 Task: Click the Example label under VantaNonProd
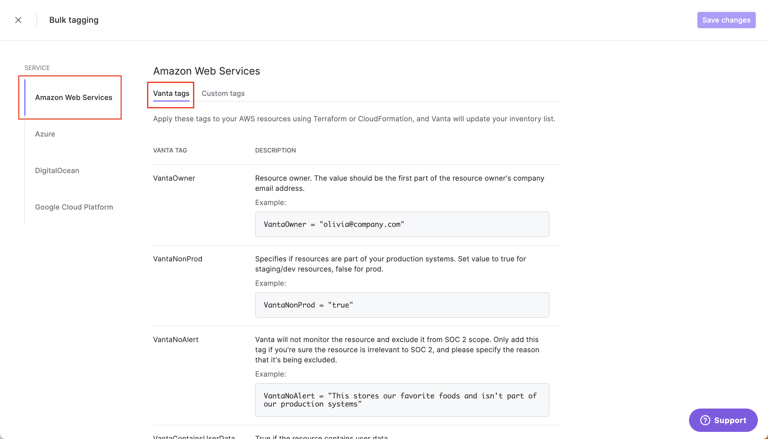pyautogui.click(x=270, y=283)
